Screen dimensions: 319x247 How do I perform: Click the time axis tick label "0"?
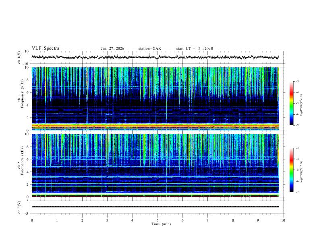[x=32, y=220]
